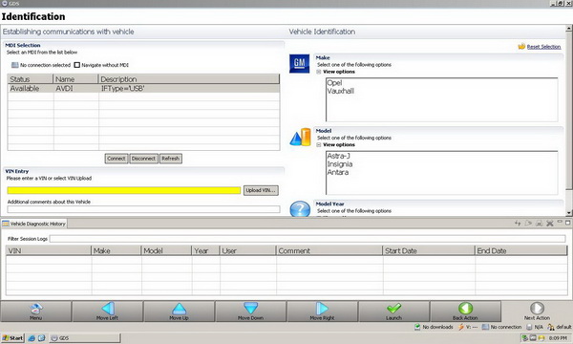Click the Disconnect button
The height and width of the screenshot is (344, 573).
143,159
